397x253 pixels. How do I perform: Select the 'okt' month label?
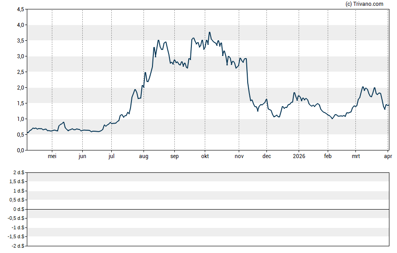click(205, 157)
